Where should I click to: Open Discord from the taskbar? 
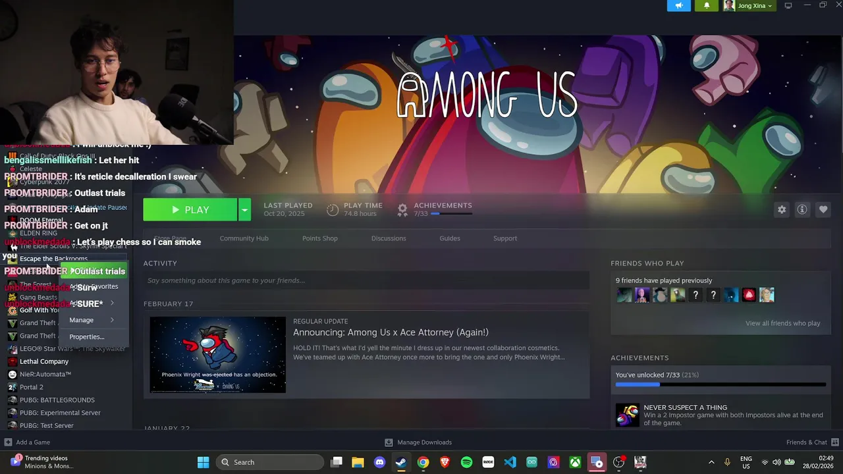point(379,462)
